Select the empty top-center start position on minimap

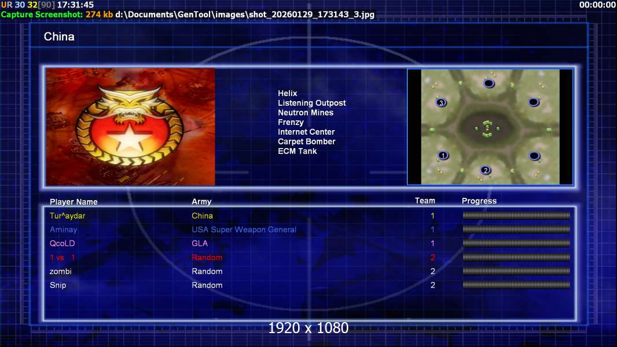(489, 83)
